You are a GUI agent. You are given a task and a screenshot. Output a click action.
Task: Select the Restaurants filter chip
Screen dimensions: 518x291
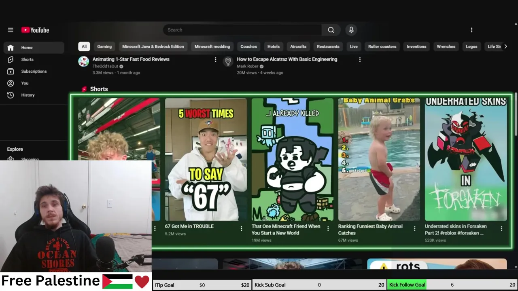coord(328,46)
